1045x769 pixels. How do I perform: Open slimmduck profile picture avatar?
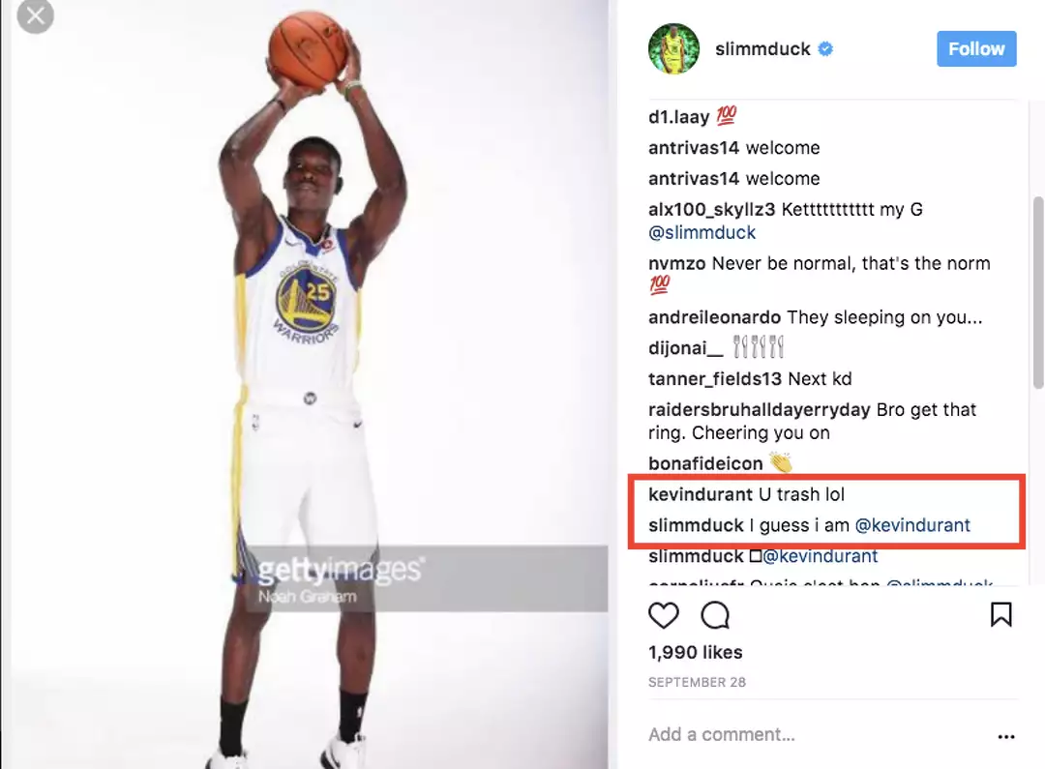click(x=673, y=49)
